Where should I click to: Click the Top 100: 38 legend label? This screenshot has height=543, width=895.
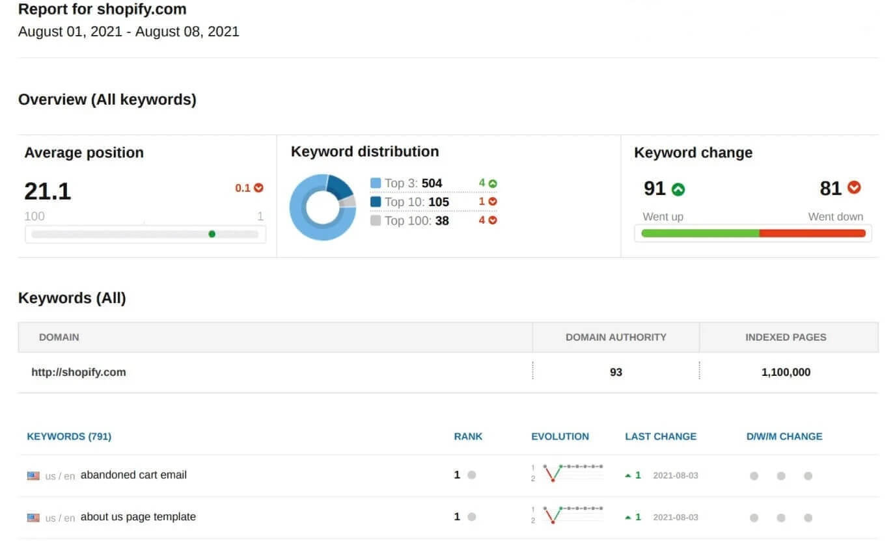[417, 220]
